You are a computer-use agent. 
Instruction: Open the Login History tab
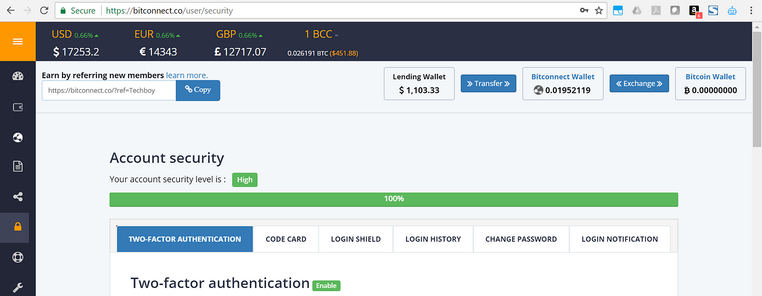433,239
